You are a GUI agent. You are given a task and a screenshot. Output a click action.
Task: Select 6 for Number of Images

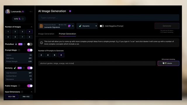point(15,37)
